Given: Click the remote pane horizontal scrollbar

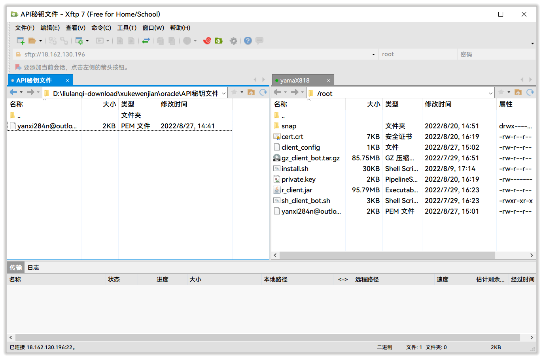Looking at the screenshot, I should 387,255.
